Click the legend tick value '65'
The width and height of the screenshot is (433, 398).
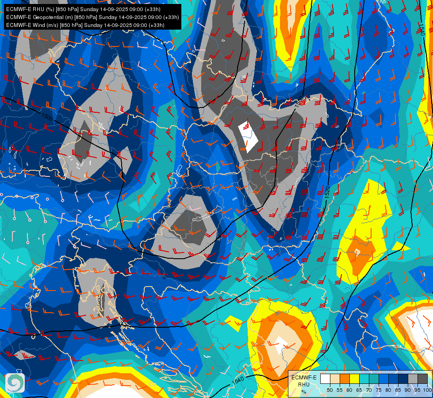point(359,390)
